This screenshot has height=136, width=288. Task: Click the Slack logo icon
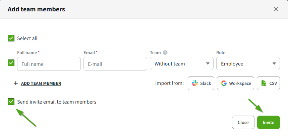tap(195, 83)
